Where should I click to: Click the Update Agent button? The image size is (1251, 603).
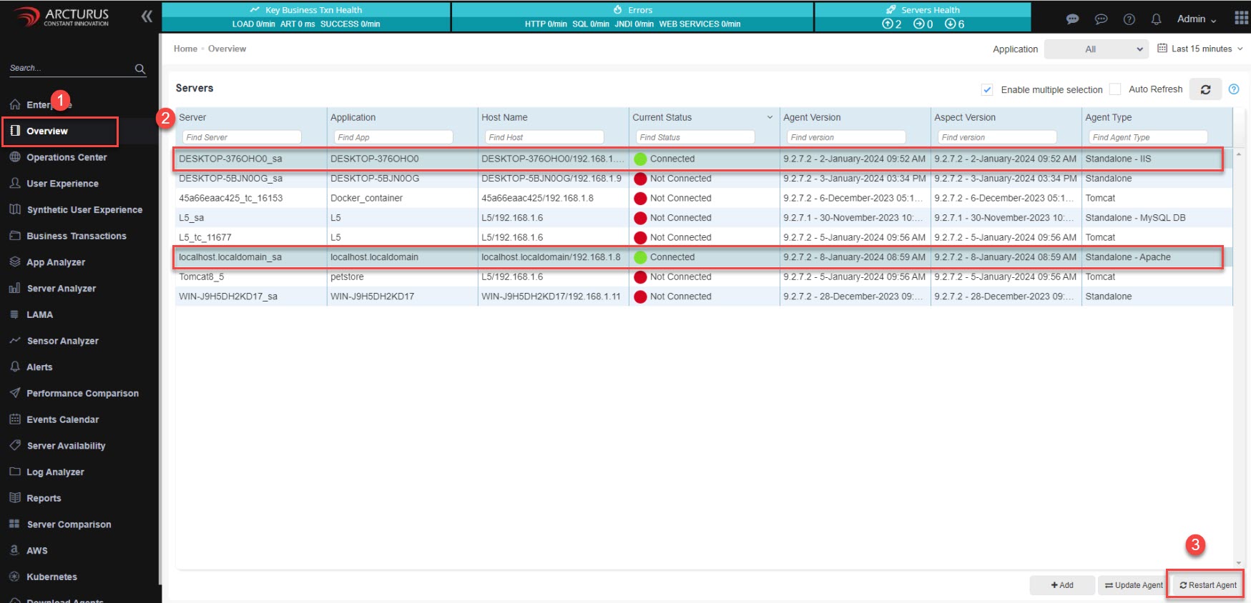1134,585
